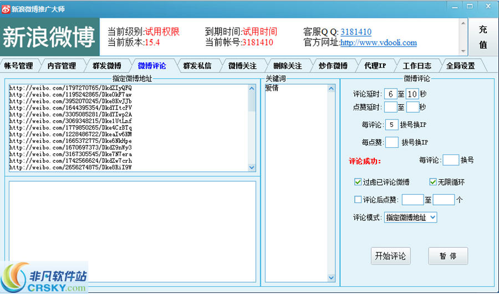499x294 pixels.
Task: Click the 暂停 button
Action: (448, 256)
